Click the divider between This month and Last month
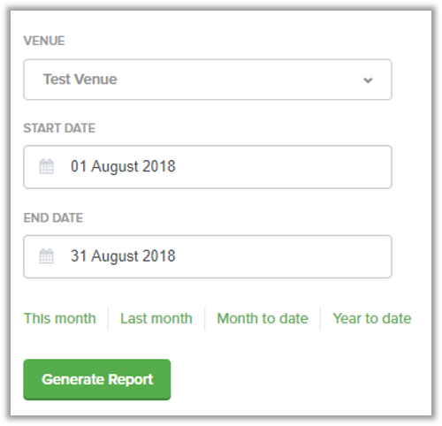 click(108, 319)
